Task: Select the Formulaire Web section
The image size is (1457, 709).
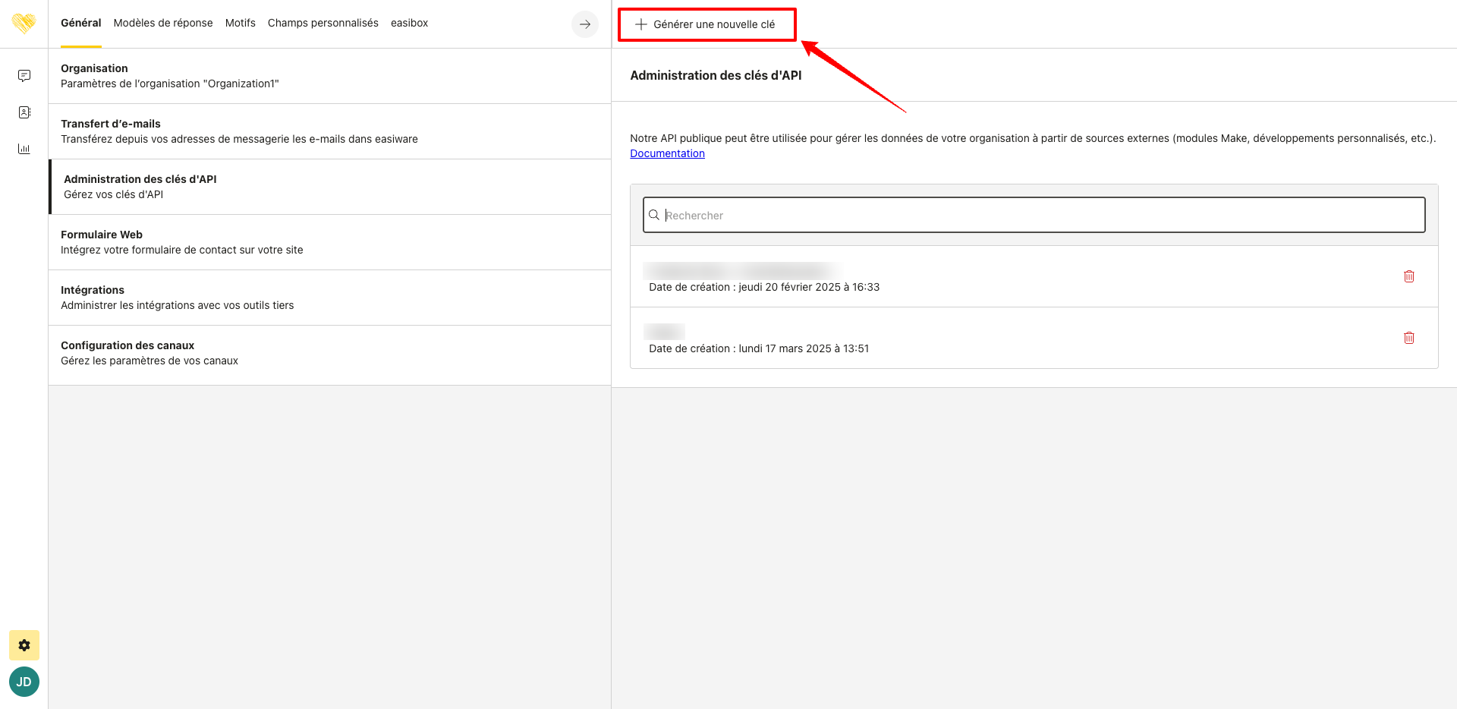Action: pos(329,242)
